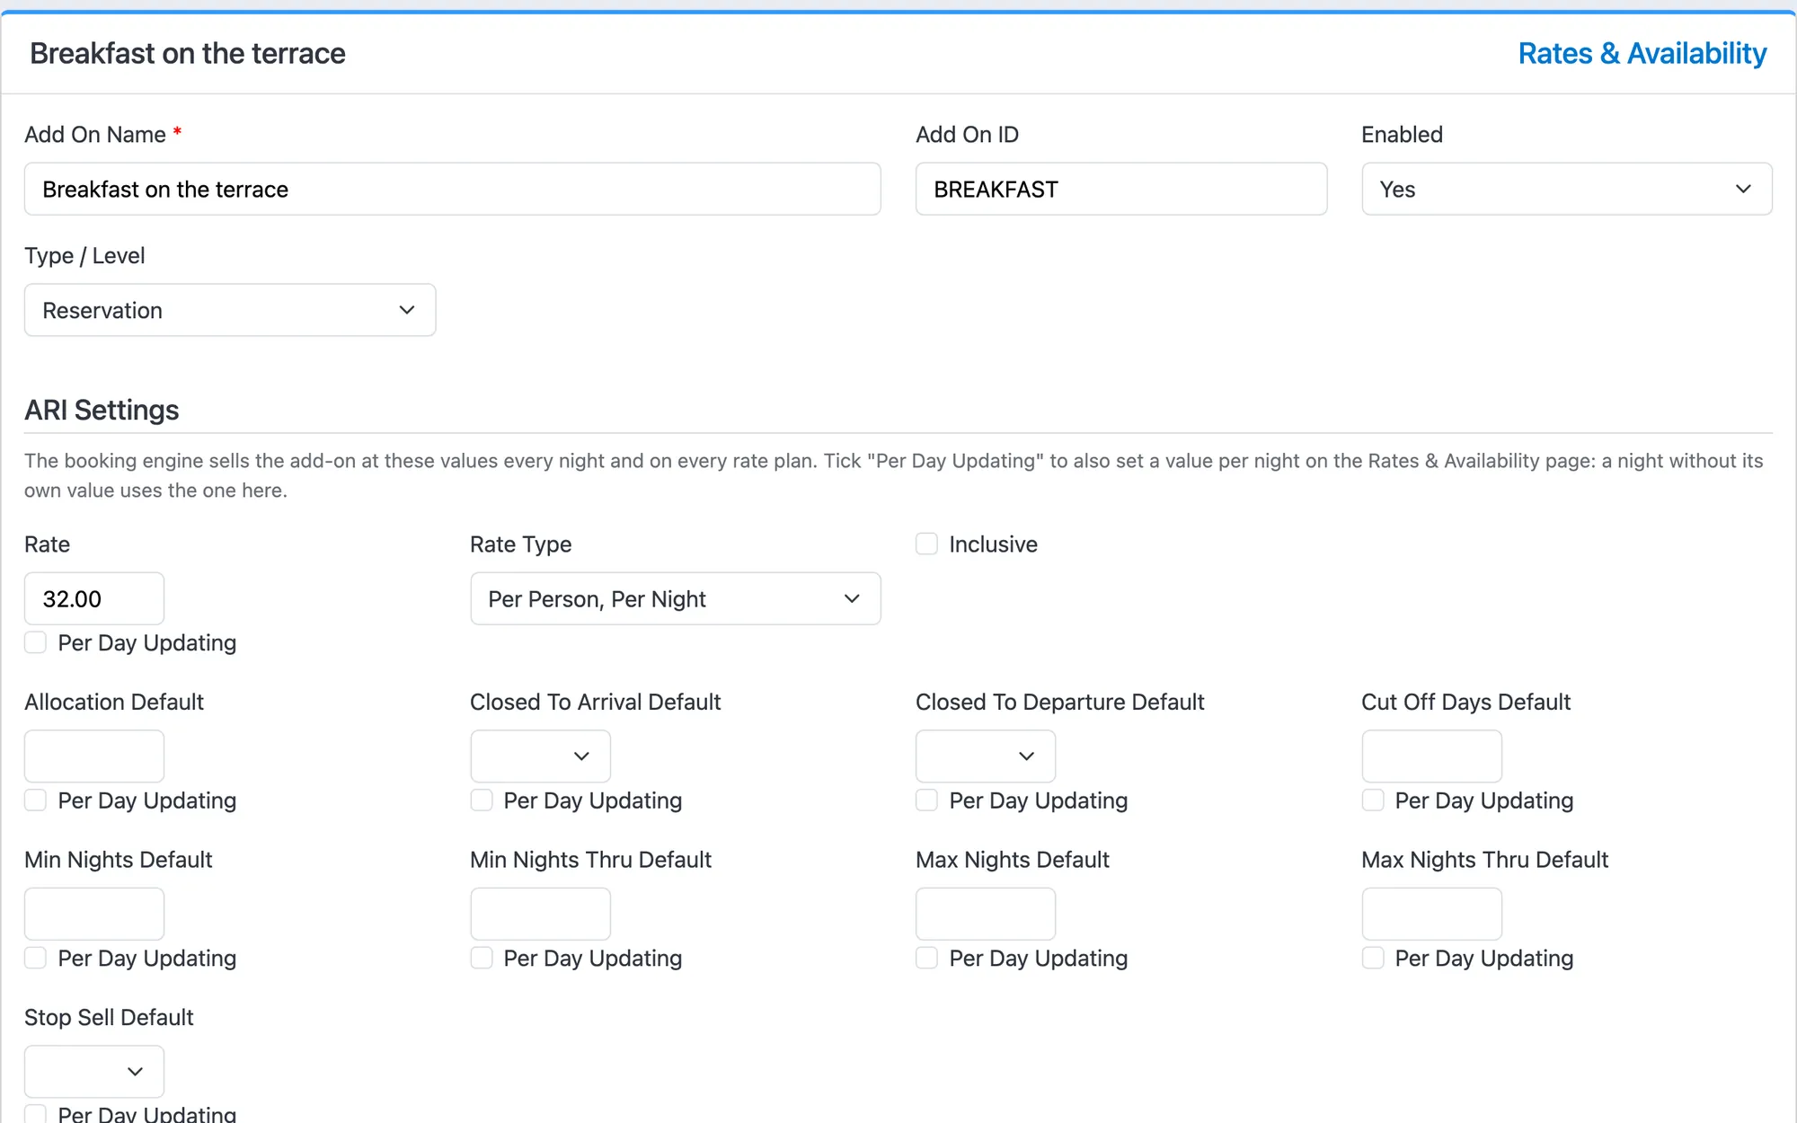Open the Enabled dropdown

pyautogui.click(x=1566, y=189)
